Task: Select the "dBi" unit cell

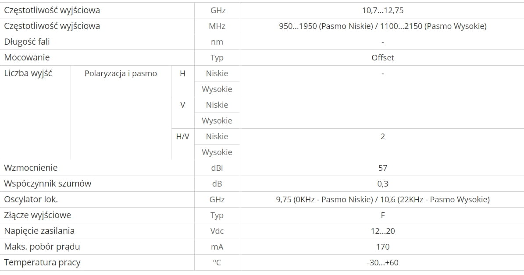Action: pos(217,168)
